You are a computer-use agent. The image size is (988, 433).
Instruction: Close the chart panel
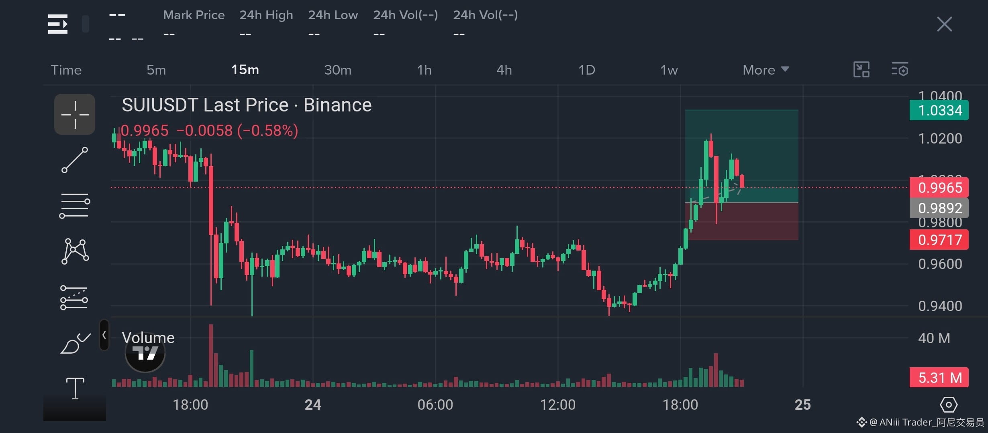pos(944,24)
